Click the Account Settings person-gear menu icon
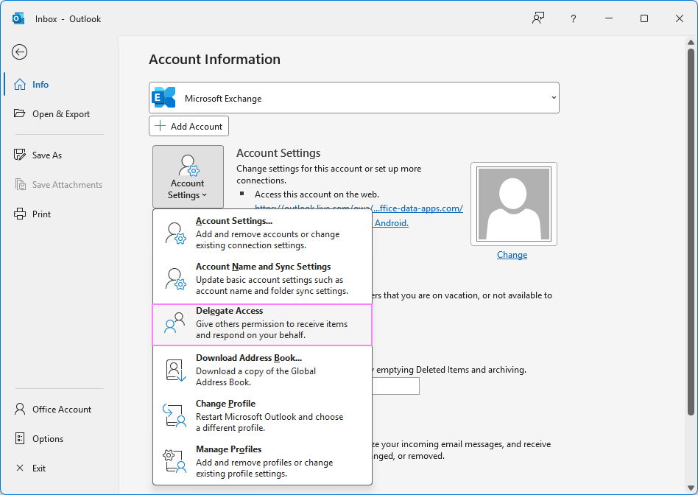698x495 pixels. coord(175,233)
